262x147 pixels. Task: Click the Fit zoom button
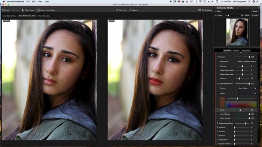[x=242, y=16]
